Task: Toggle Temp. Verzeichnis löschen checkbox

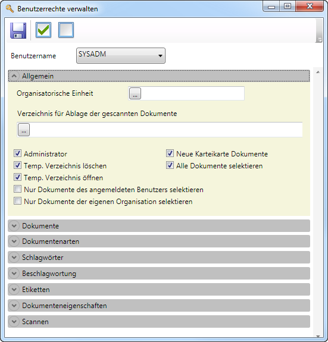Action: pyautogui.click(x=17, y=165)
